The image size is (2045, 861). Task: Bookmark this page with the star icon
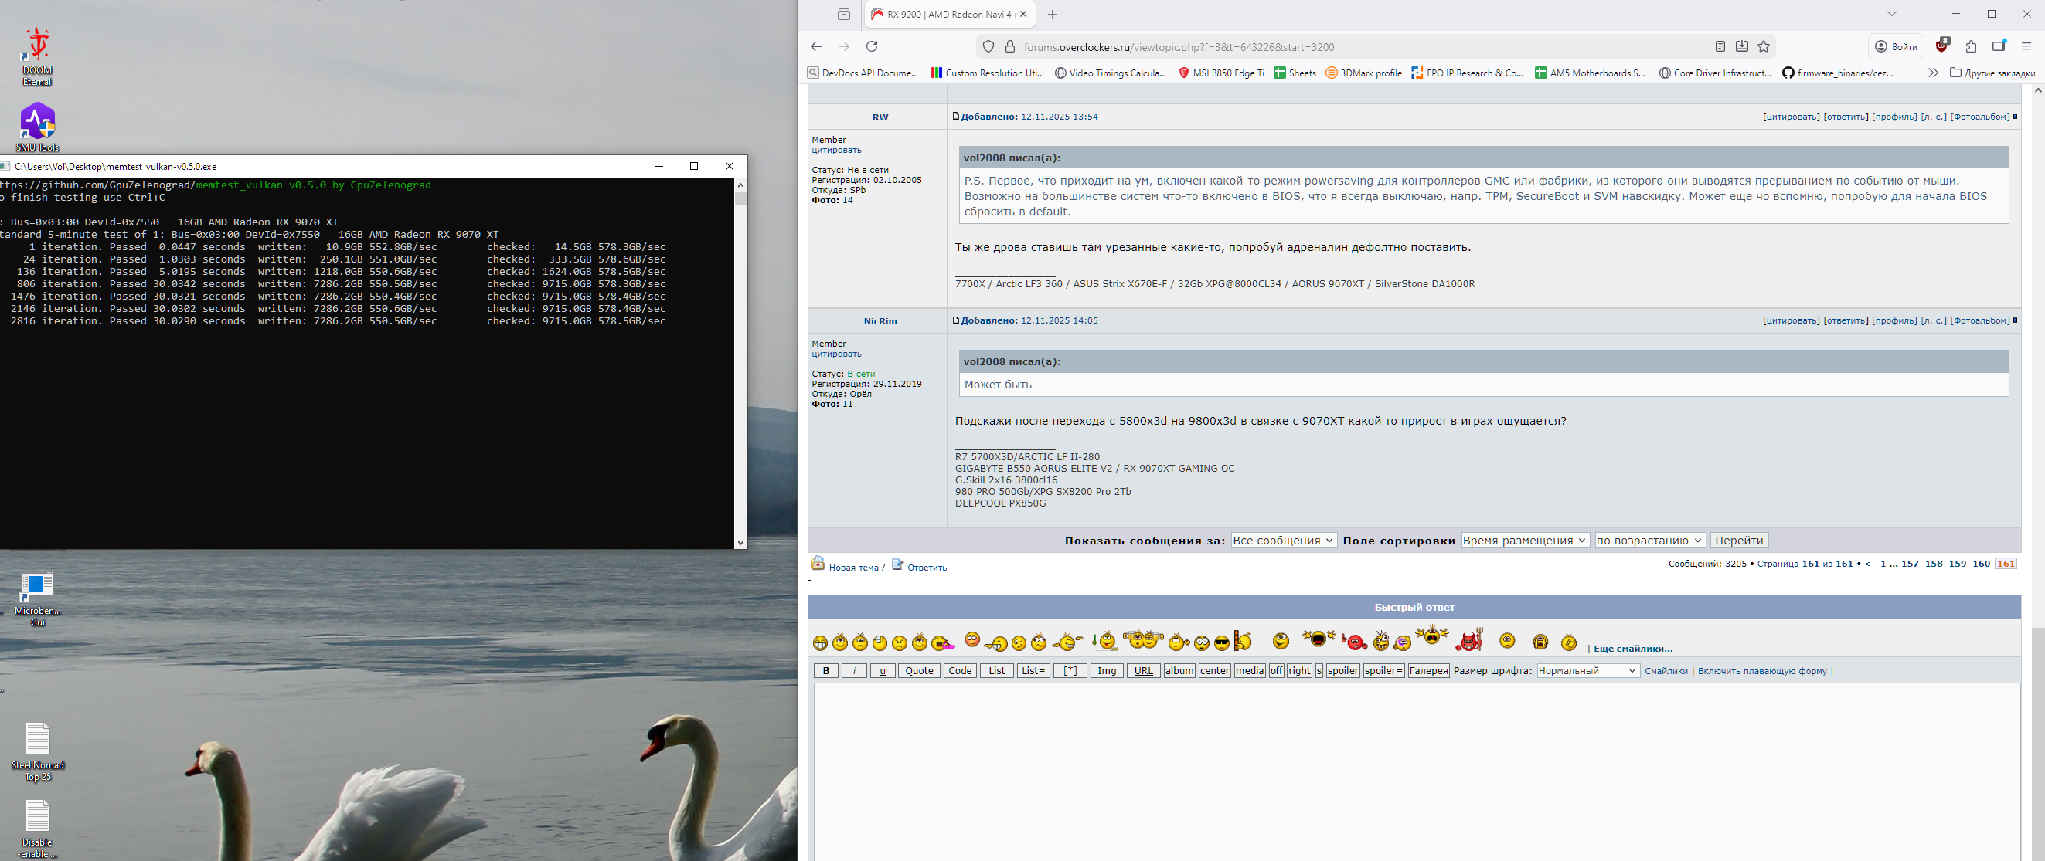point(1763,47)
